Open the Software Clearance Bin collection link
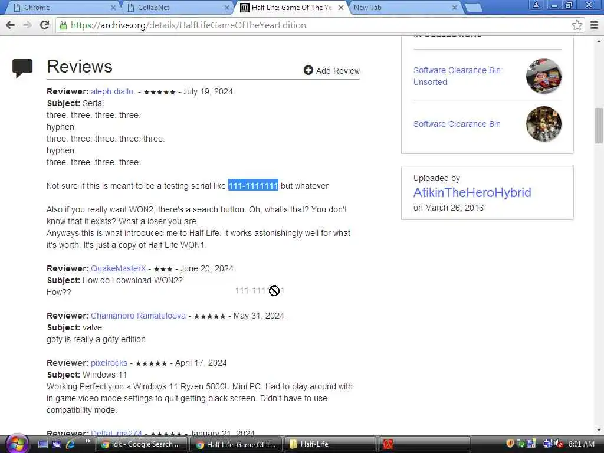604x453 pixels. tap(457, 124)
